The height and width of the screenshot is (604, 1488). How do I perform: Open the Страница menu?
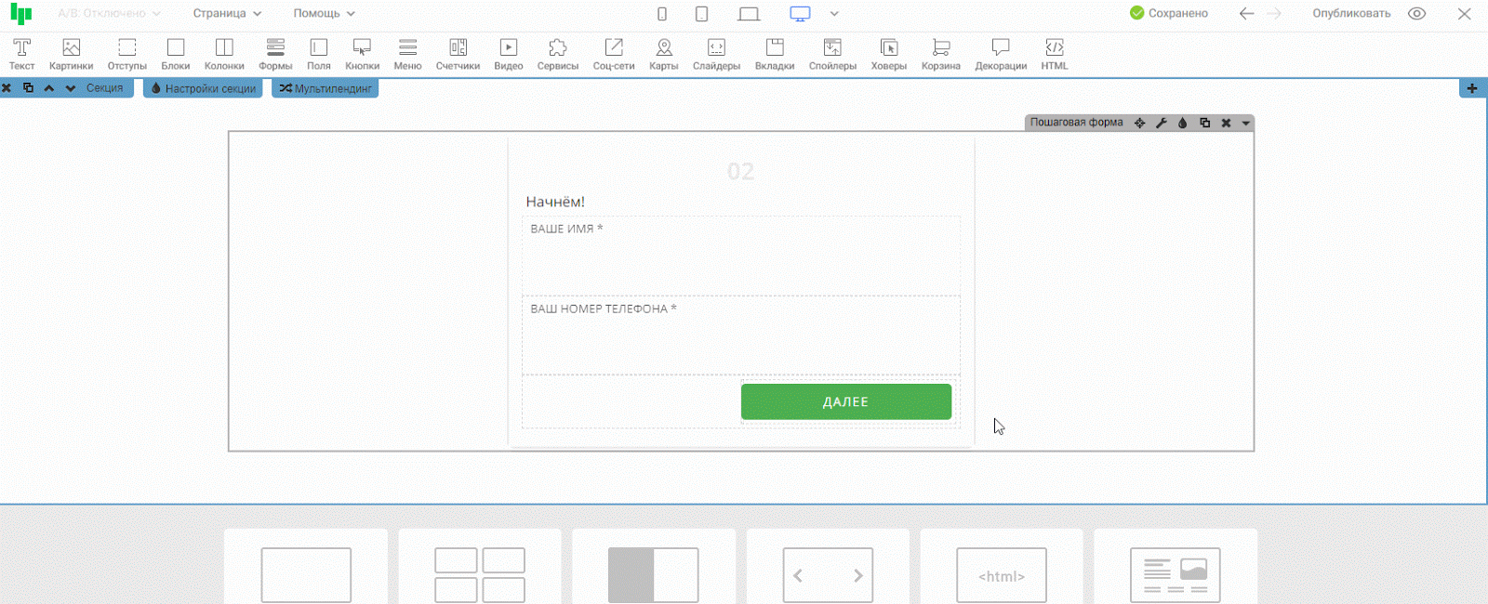227,14
